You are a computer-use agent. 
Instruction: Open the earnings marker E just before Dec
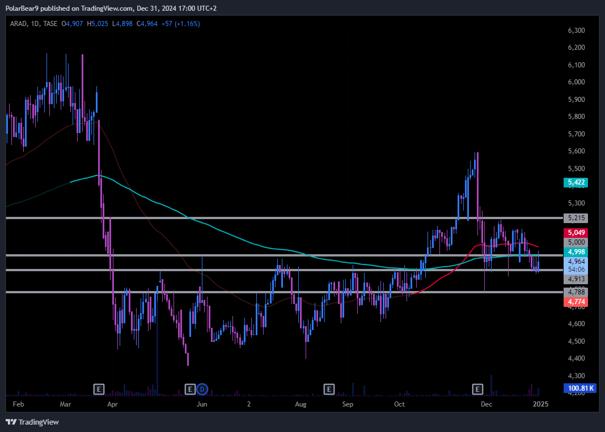point(477,389)
